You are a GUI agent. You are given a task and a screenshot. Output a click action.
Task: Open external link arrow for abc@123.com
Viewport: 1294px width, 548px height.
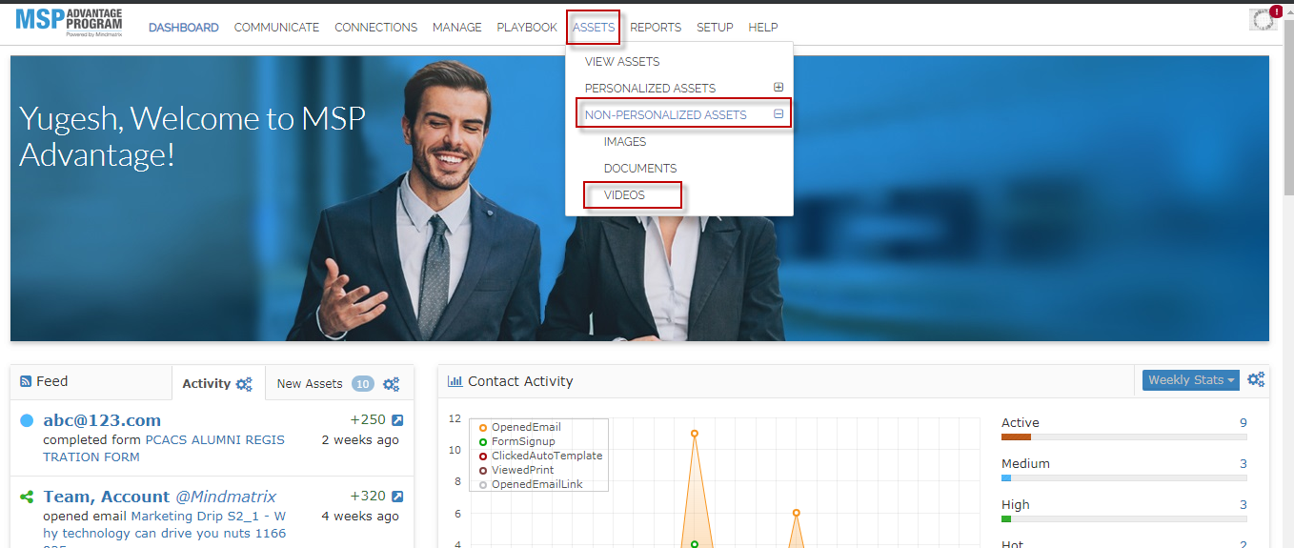tap(397, 420)
